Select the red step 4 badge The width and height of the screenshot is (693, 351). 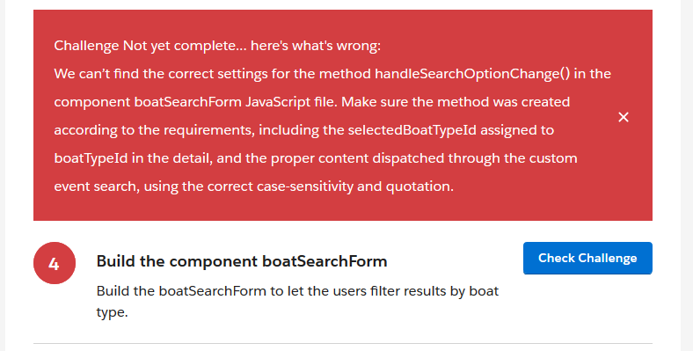coord(55,263)
